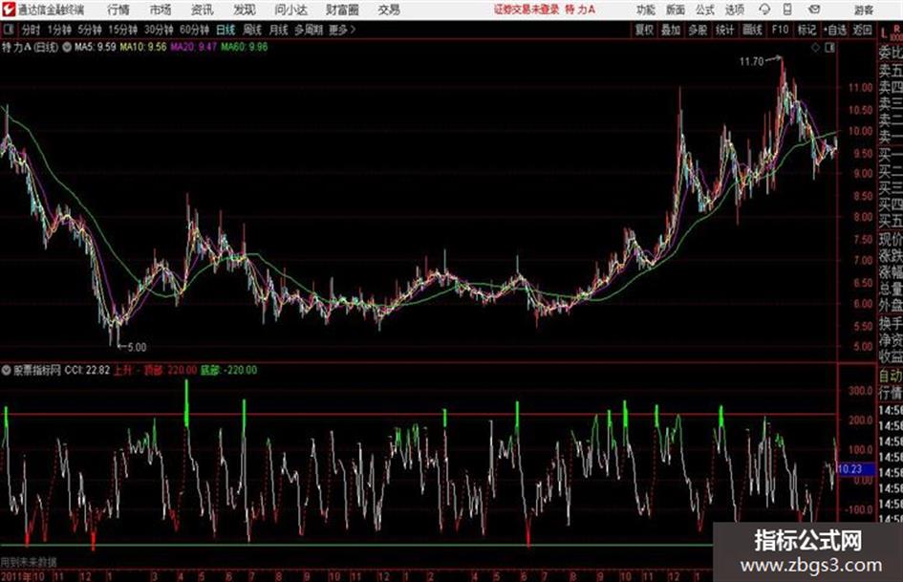This screenshot has height=582, width=903.
Task: Select the 日线 daily period tab
Action: click(226, 30)
